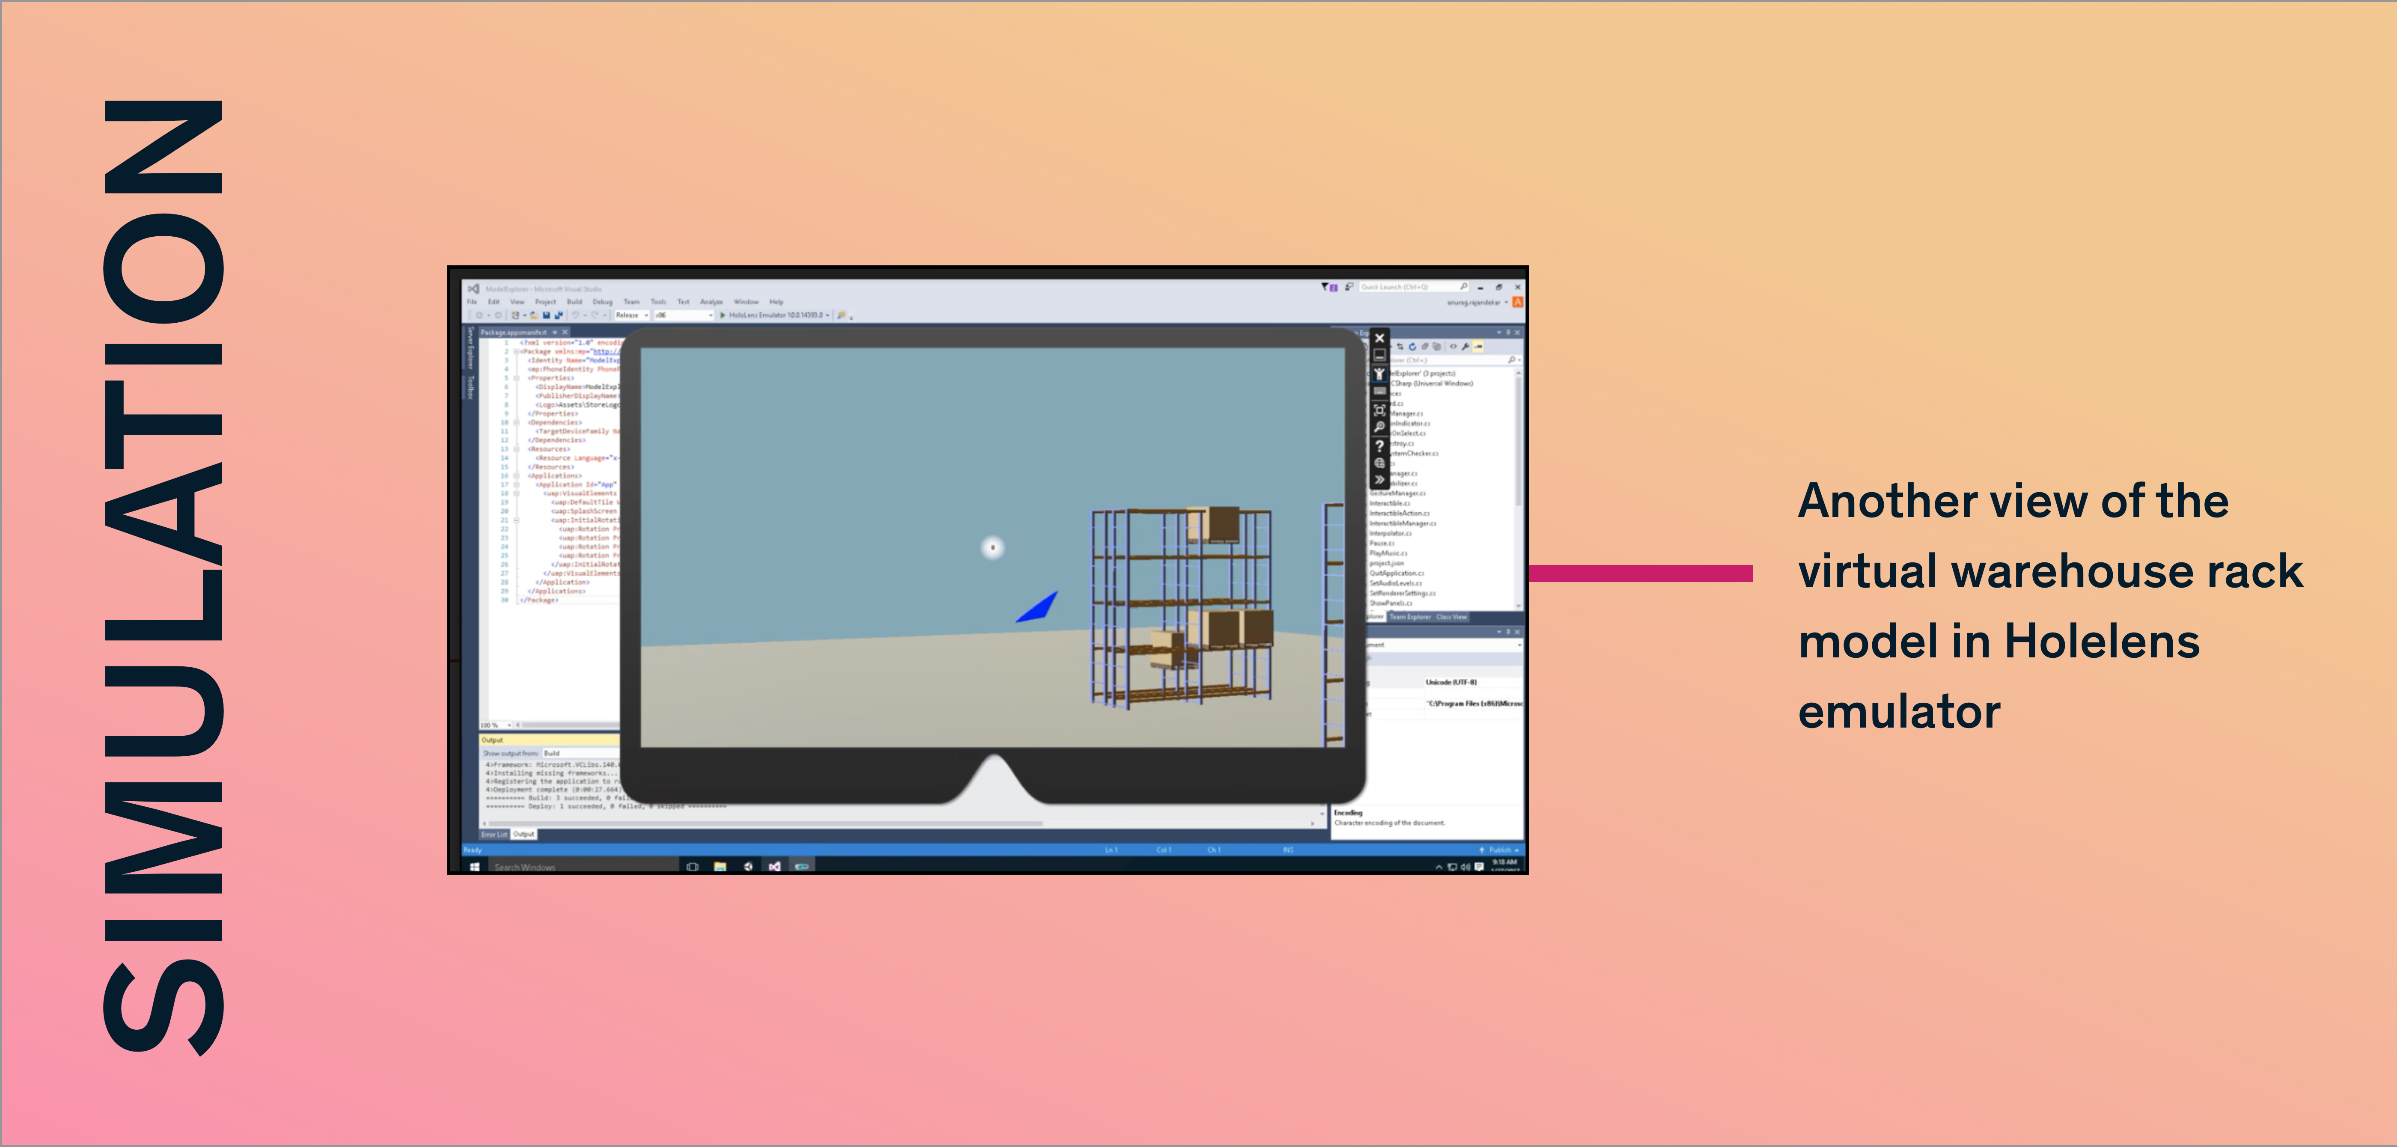
Task: Click the Save icon in toolbar
Action: click(546, 315)
